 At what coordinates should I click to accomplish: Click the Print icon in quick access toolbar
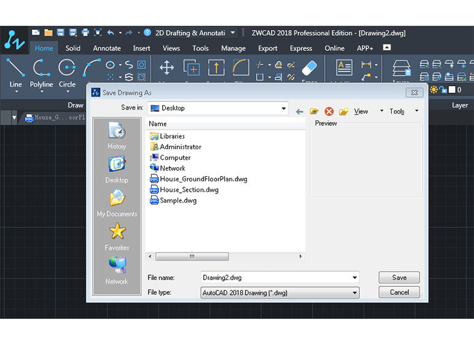[85, 33]
